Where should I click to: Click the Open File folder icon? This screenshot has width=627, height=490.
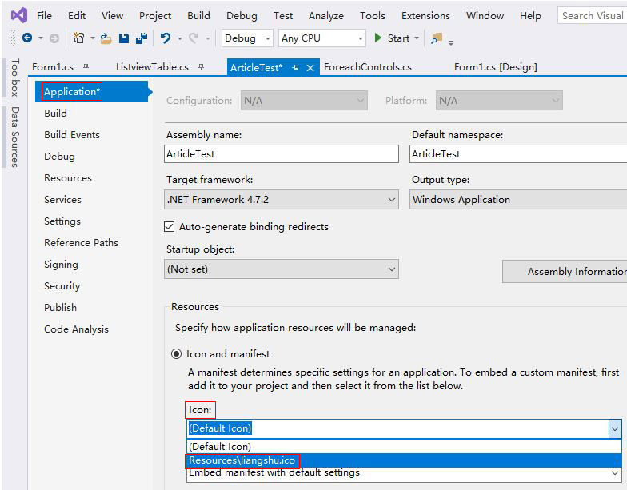[x=106, y=38]
